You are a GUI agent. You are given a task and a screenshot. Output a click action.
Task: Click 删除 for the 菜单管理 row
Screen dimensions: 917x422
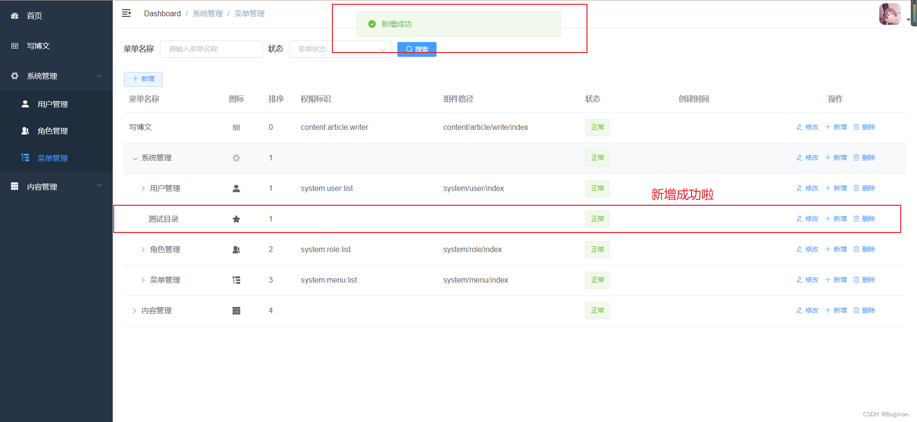tap(864, 280)
